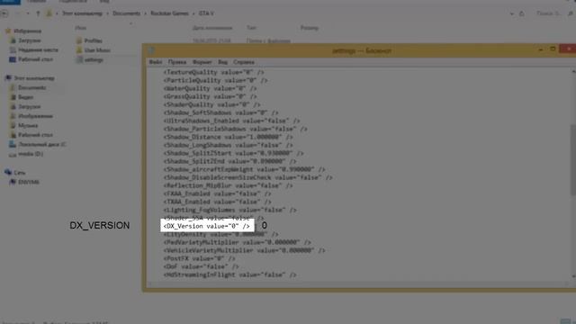Click the FXAA_Enabled line
Image resolution: width=576 pixels, height=324 pixels.
(x=217, y=193)
